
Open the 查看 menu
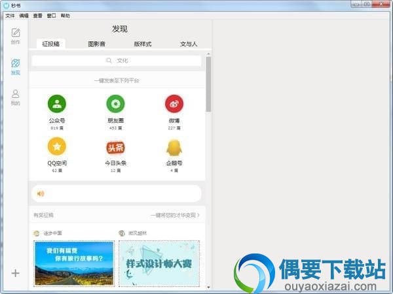pyautogui.click(x=37, y=16)
